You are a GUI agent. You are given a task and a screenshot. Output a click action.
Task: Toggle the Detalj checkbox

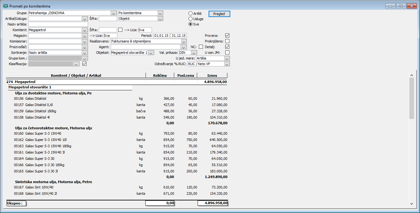[227, 47]
